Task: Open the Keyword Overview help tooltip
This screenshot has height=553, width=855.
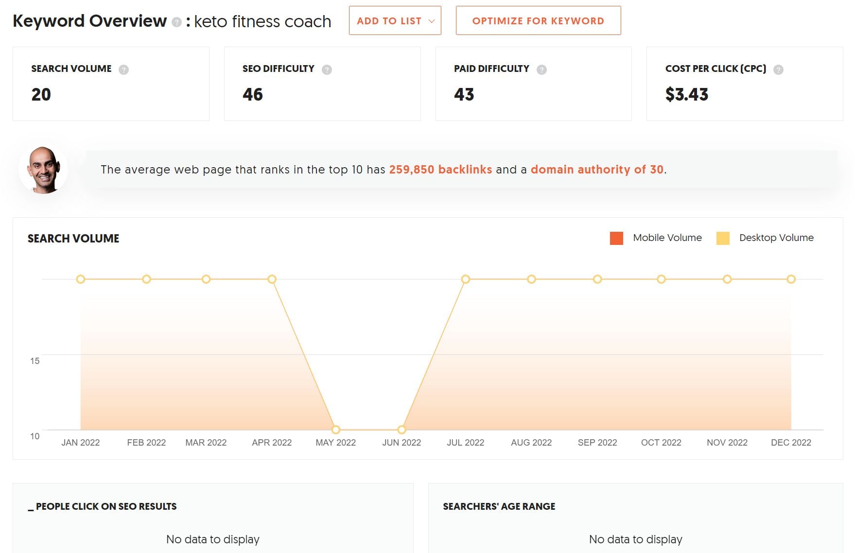Action: click(x=176, y=21)
